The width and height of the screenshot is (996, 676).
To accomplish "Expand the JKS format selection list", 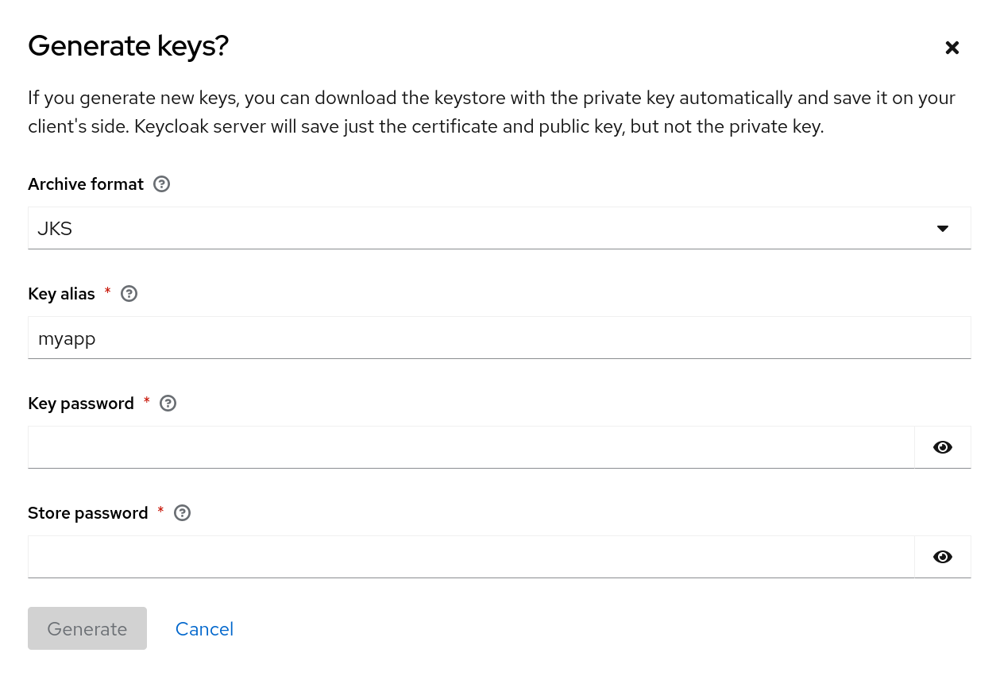I will tap(499, 228).
